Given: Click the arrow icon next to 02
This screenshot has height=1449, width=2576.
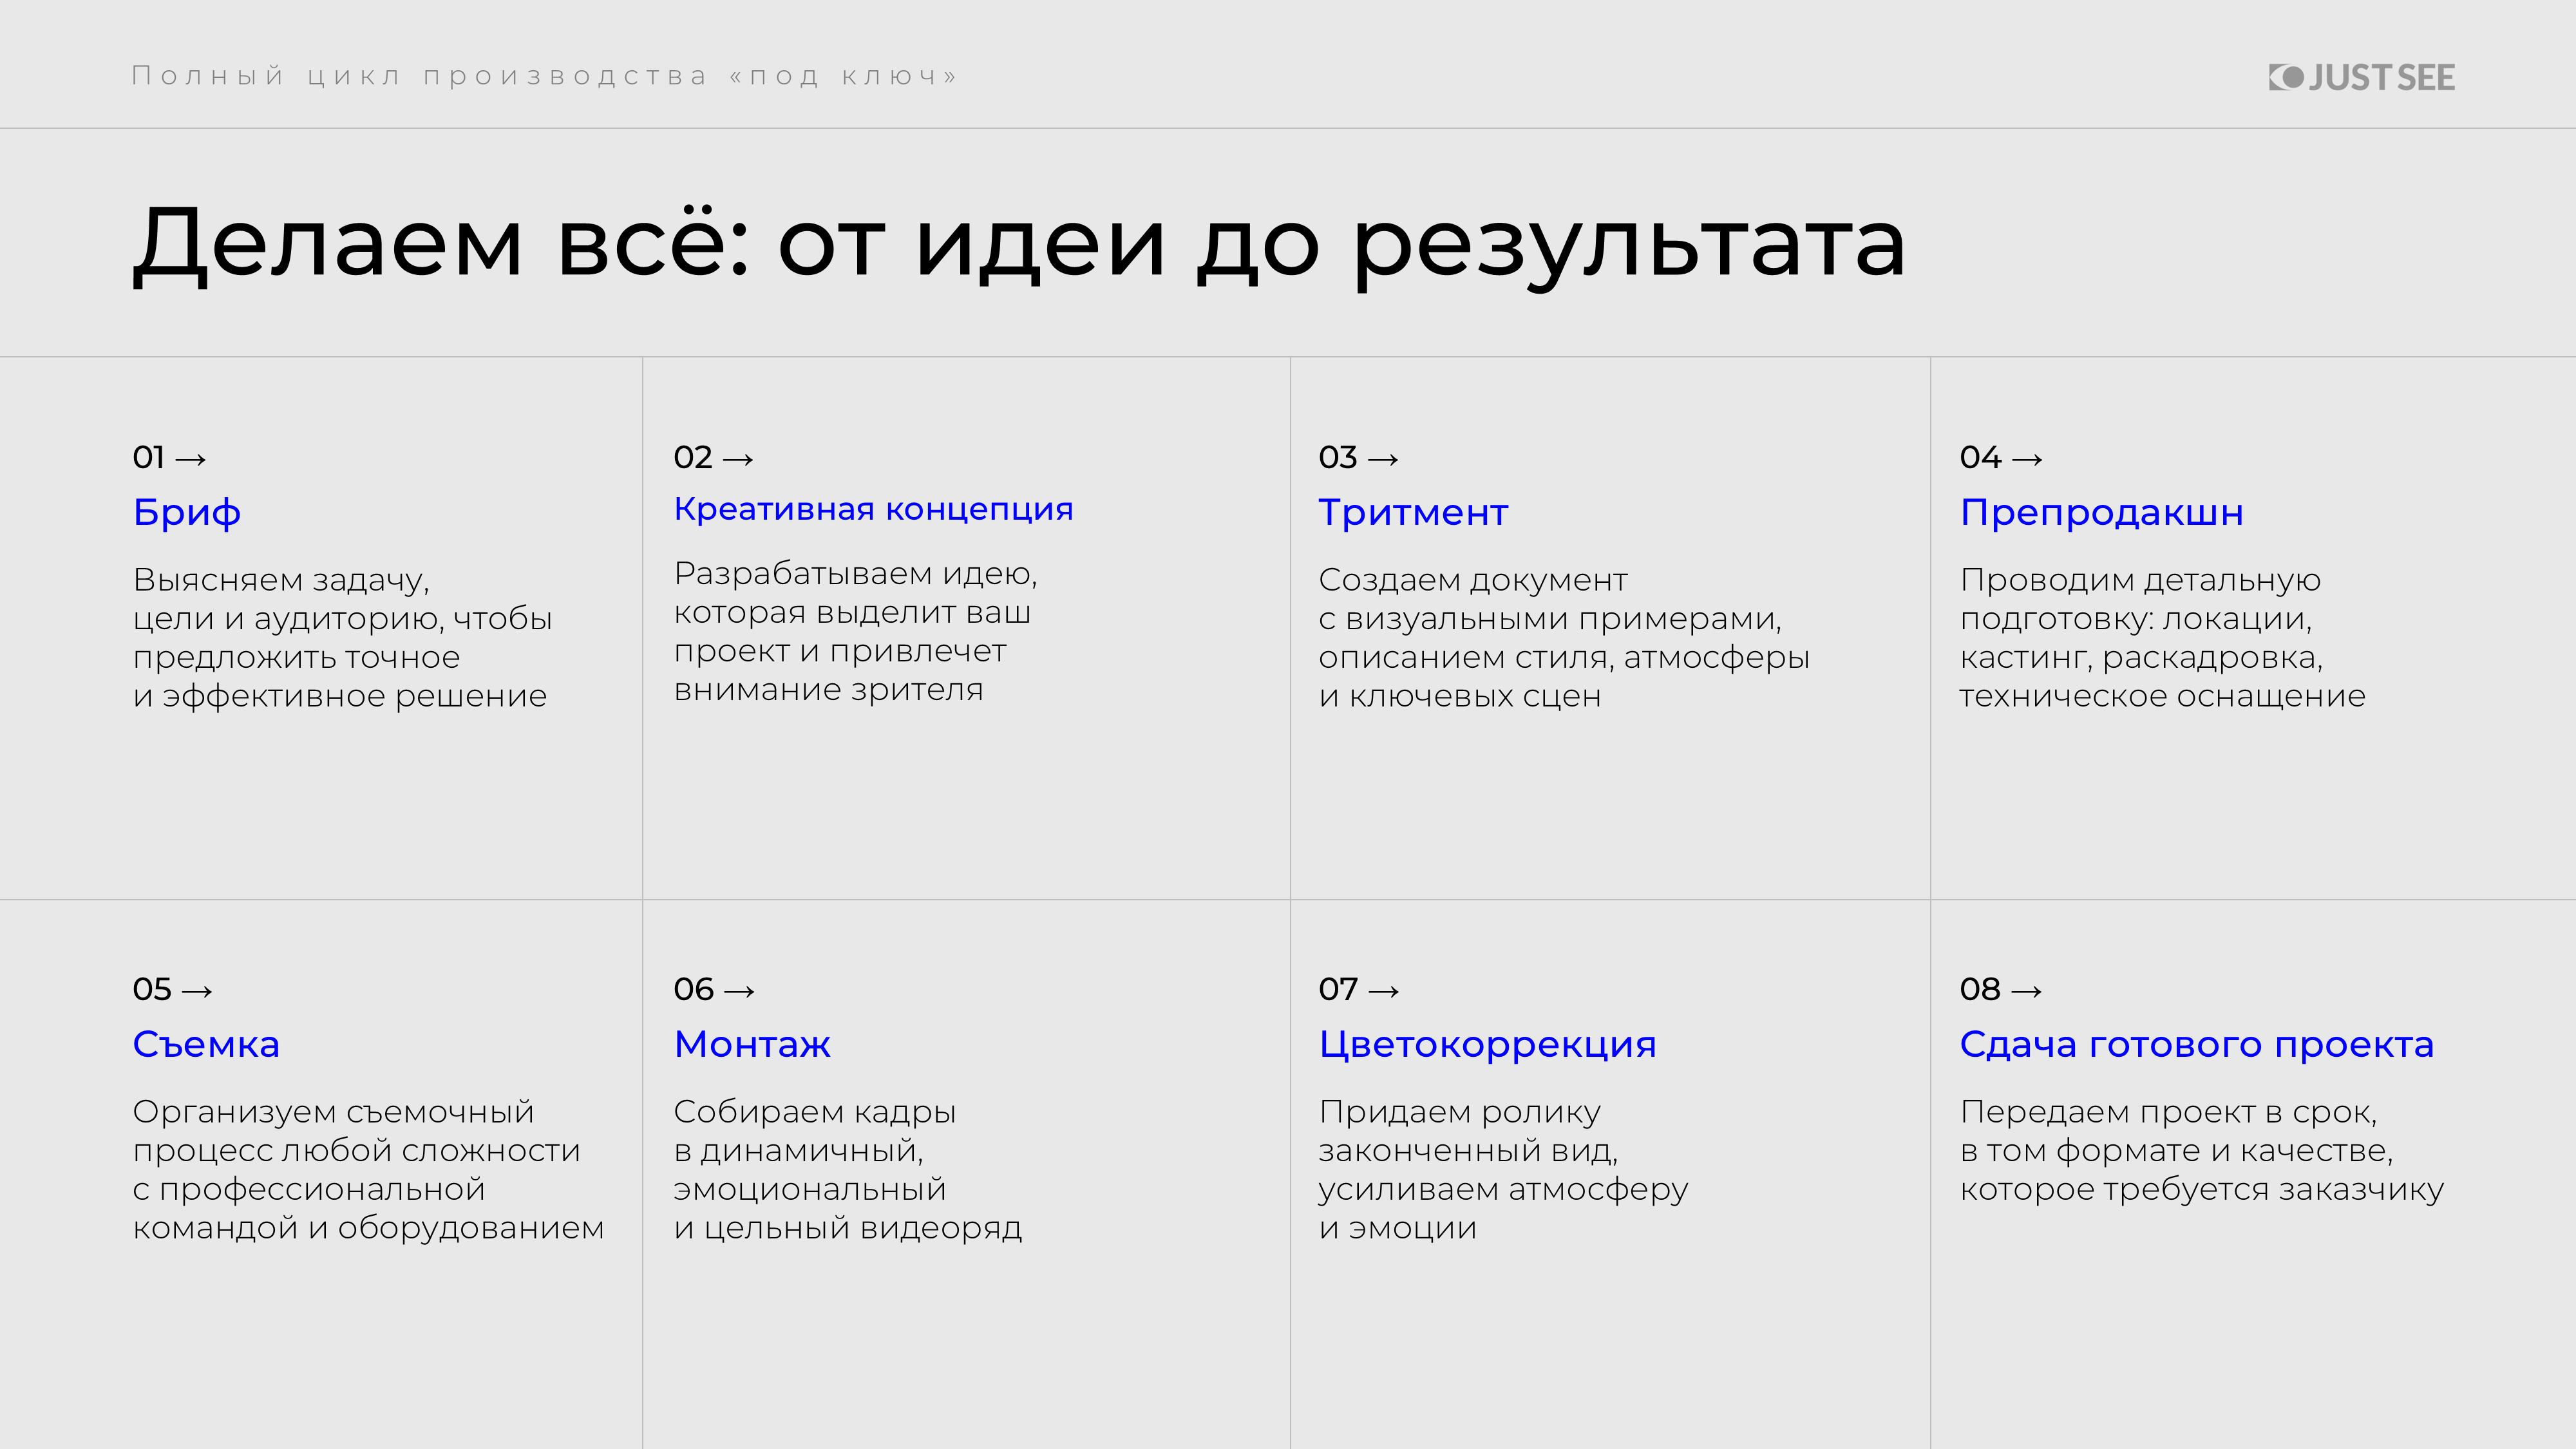Looking at the screenshot, I should pos(738,459).
